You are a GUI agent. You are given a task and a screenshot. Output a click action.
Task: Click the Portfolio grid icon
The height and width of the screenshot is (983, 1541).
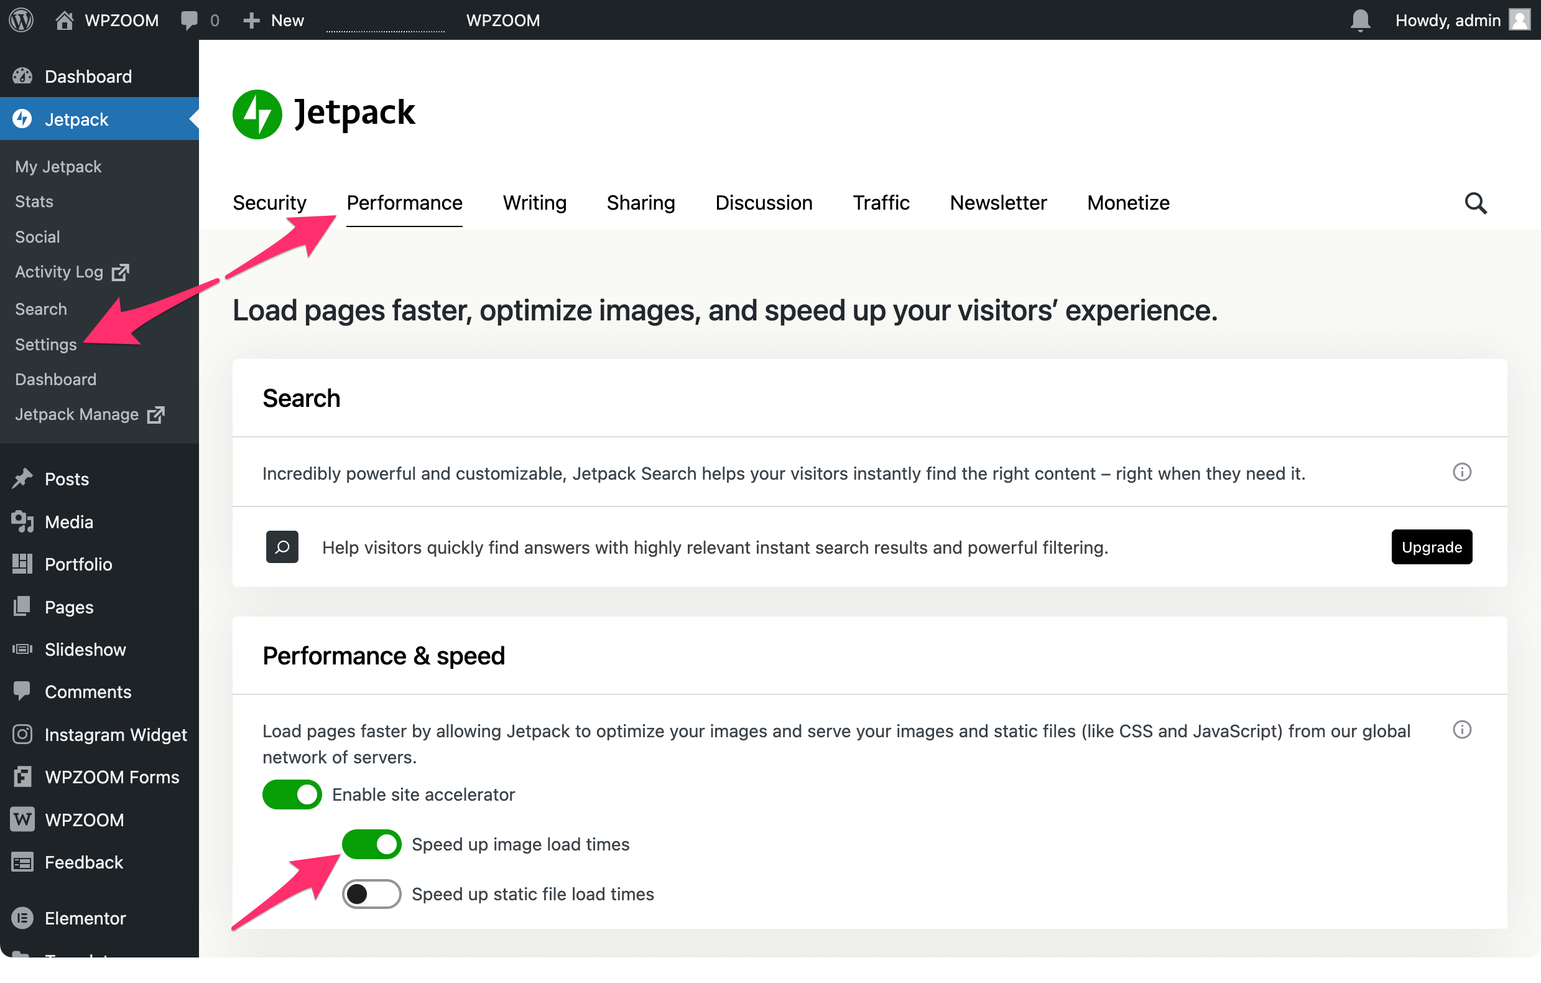click(x=22, y=564)
